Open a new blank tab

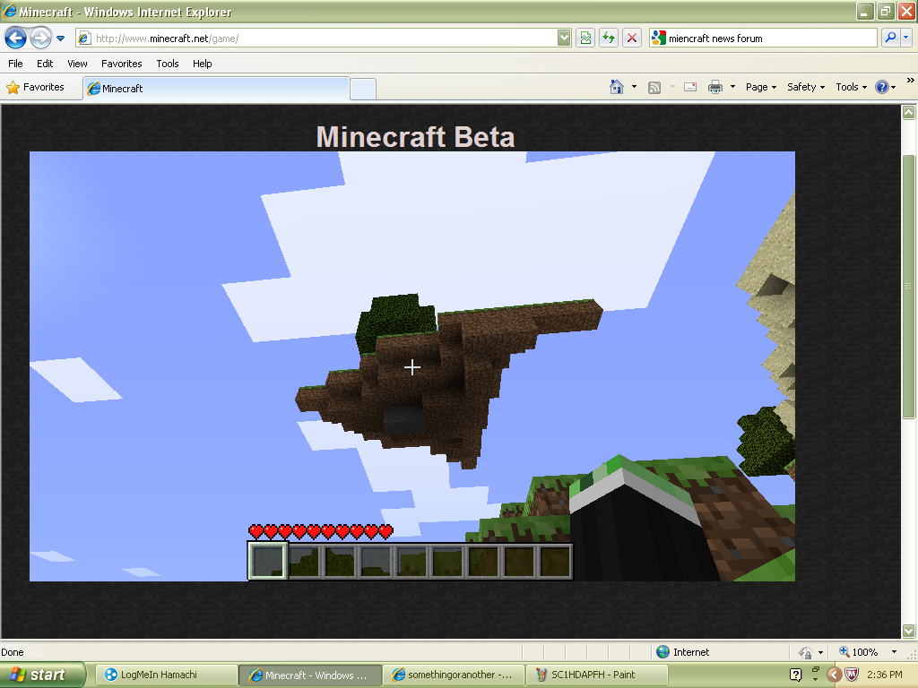coord(363,89)
